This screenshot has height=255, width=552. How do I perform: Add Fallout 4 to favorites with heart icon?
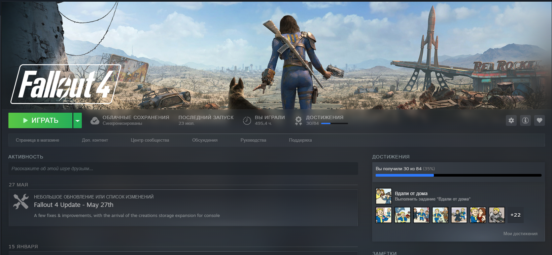(x=540, y=120)
